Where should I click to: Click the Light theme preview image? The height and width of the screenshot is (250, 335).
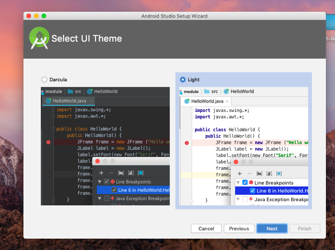click(244, 146)
